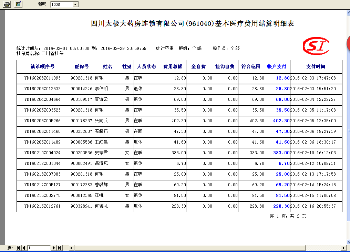Select sequence number YD160213Z007083
The image size is (350, 252).
coord(42,174)
